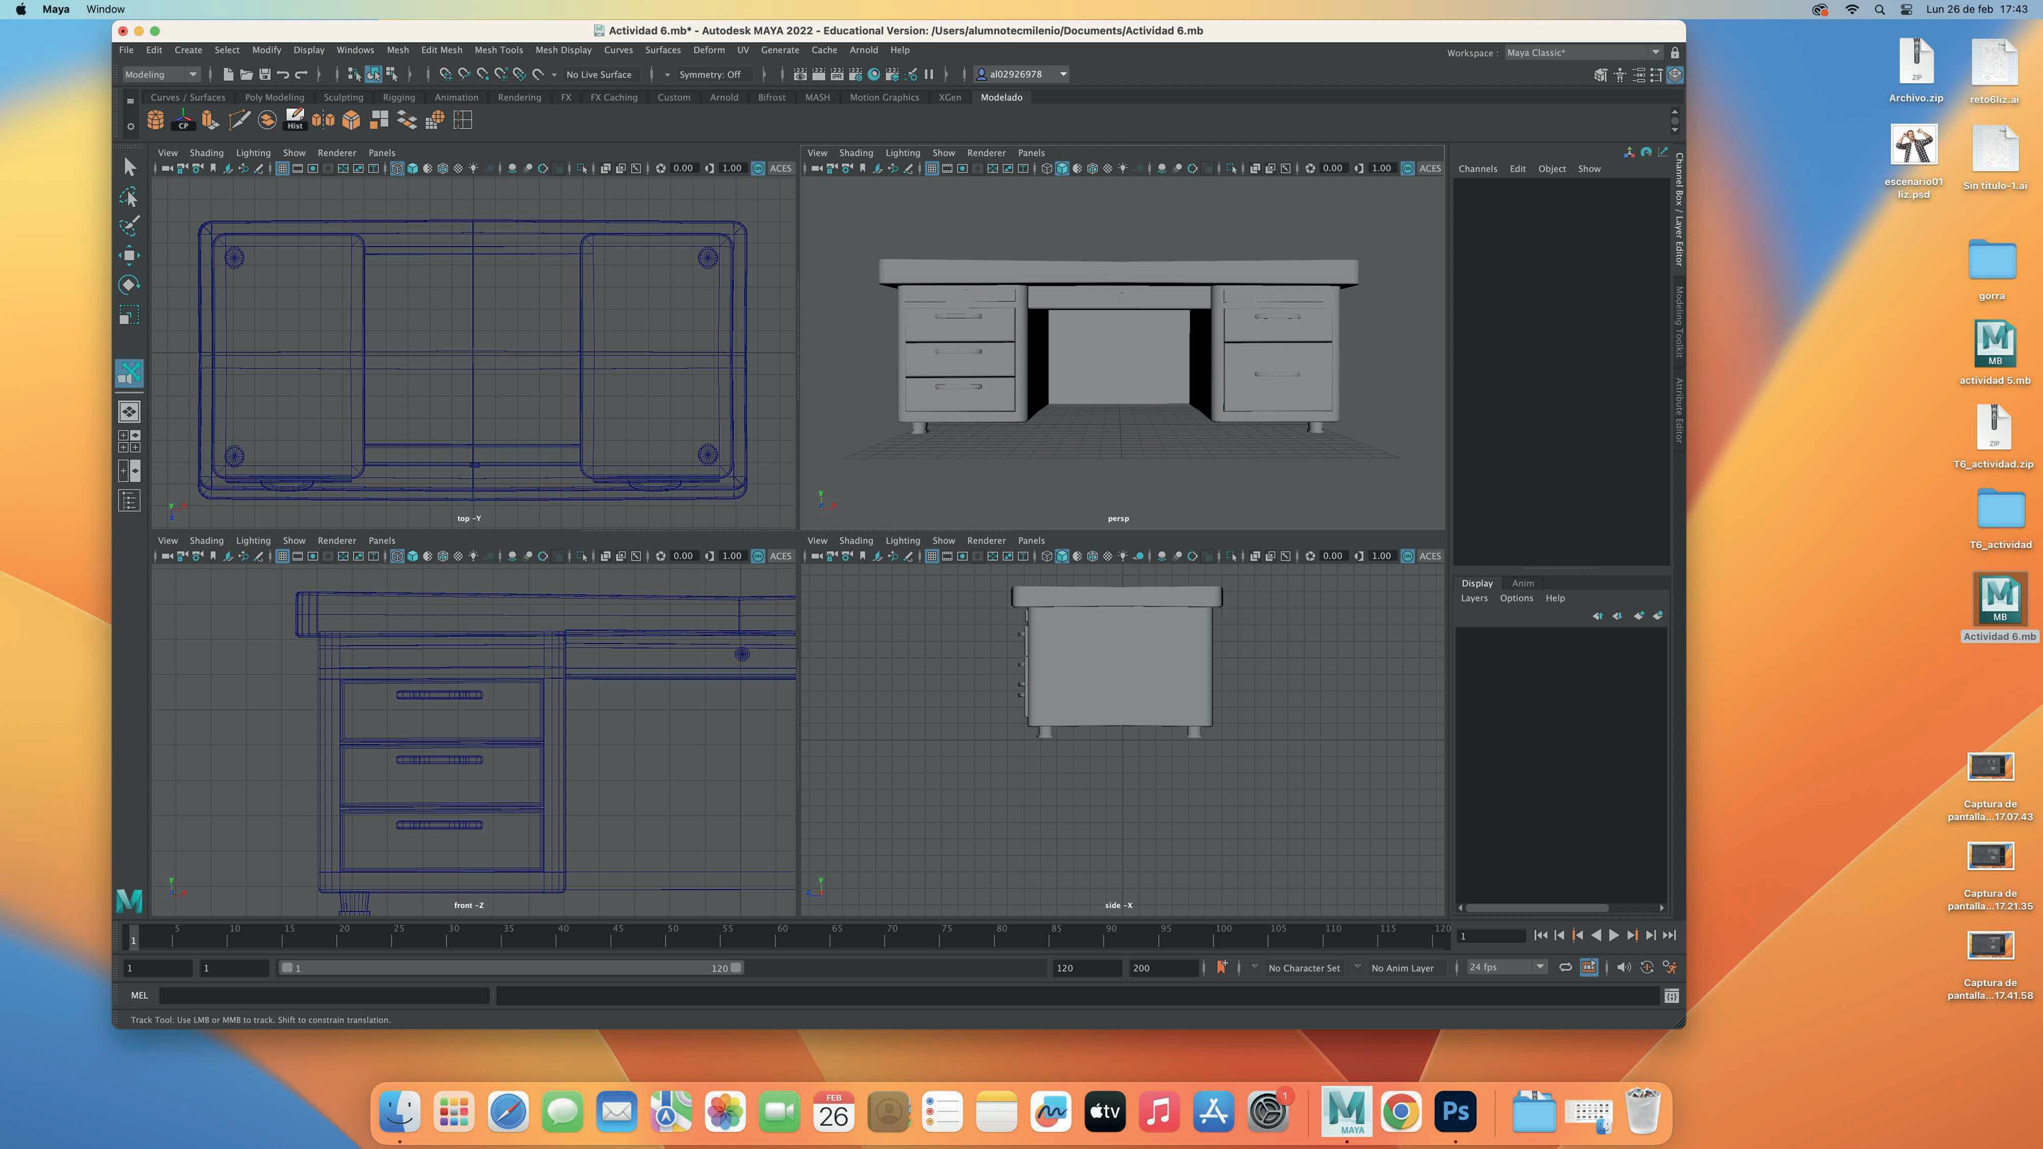
Task: Open the Mesh Tools menu
Action: (x=498, y=50)
